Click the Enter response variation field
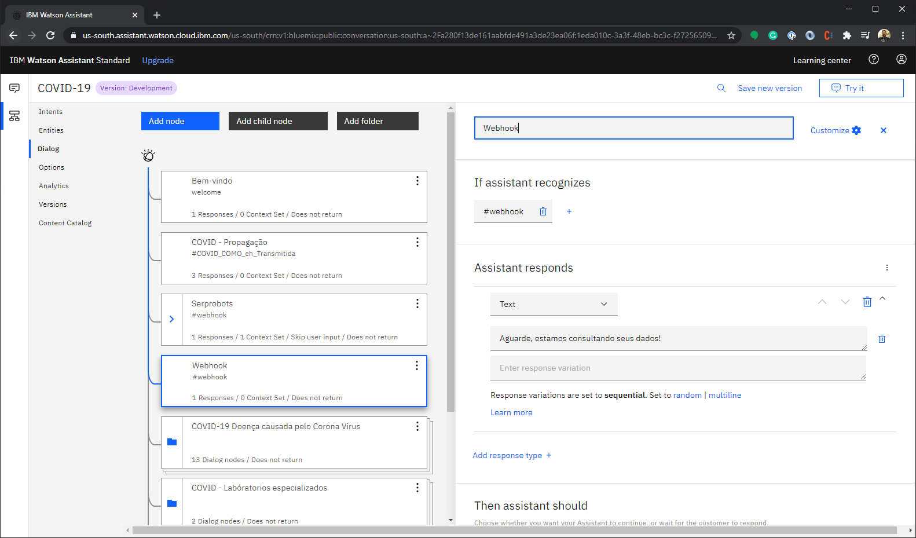This screenshot has height=538, width=916. pos(678,368)
